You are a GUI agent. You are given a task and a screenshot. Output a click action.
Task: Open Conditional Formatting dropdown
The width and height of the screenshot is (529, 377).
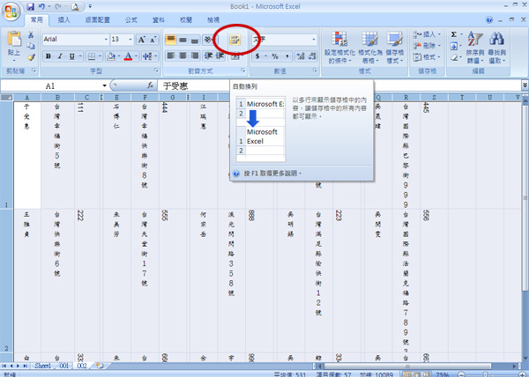tap(339, 48)
